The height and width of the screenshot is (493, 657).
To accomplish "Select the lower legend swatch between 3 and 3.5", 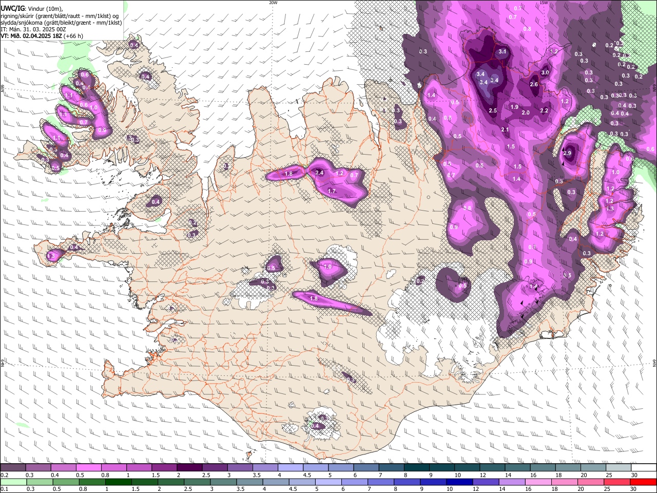I will coord(223,482).
